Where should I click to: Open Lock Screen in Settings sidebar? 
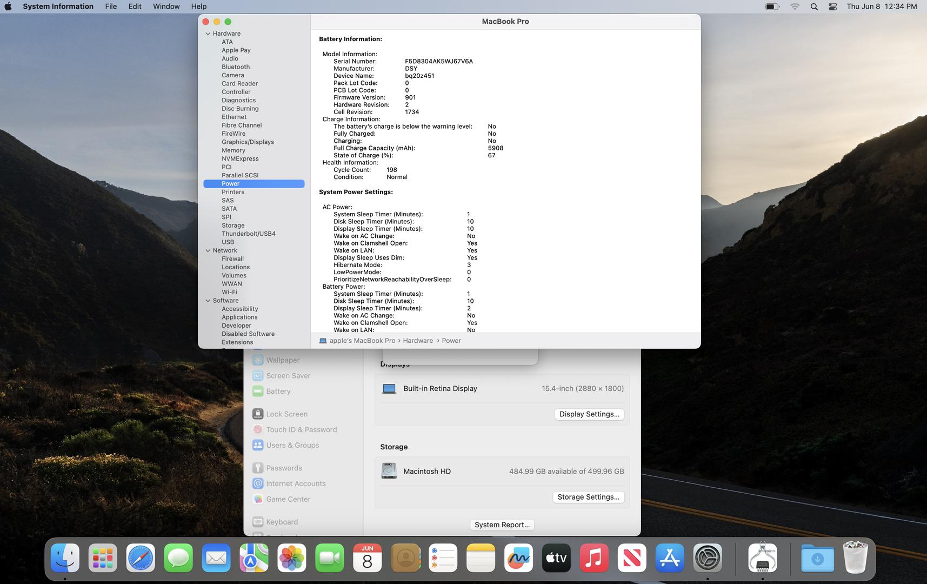coord(280,414)
